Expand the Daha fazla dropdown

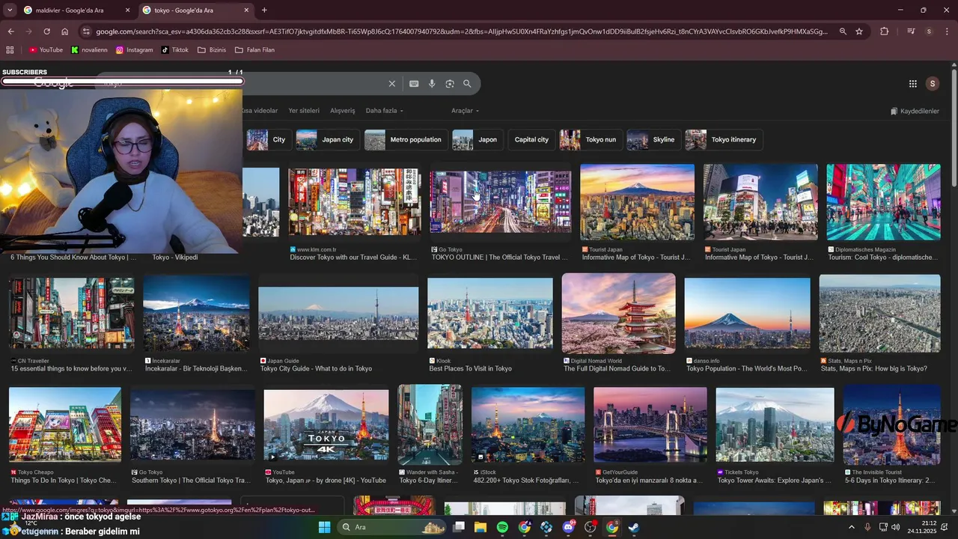(384, 111)
